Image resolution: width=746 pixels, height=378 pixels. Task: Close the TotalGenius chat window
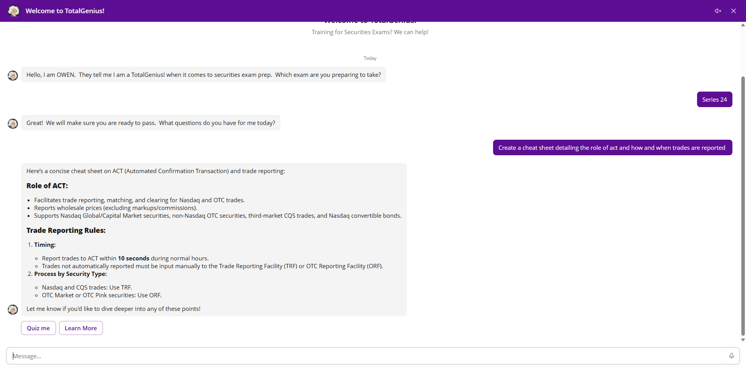coord(733,11)
